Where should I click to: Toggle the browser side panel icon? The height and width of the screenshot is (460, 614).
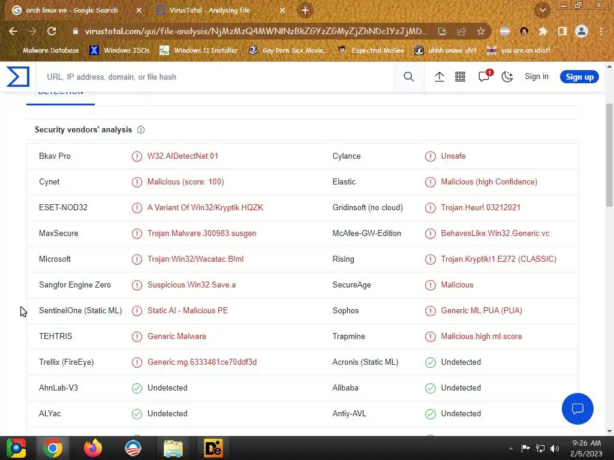pos(562,31)
